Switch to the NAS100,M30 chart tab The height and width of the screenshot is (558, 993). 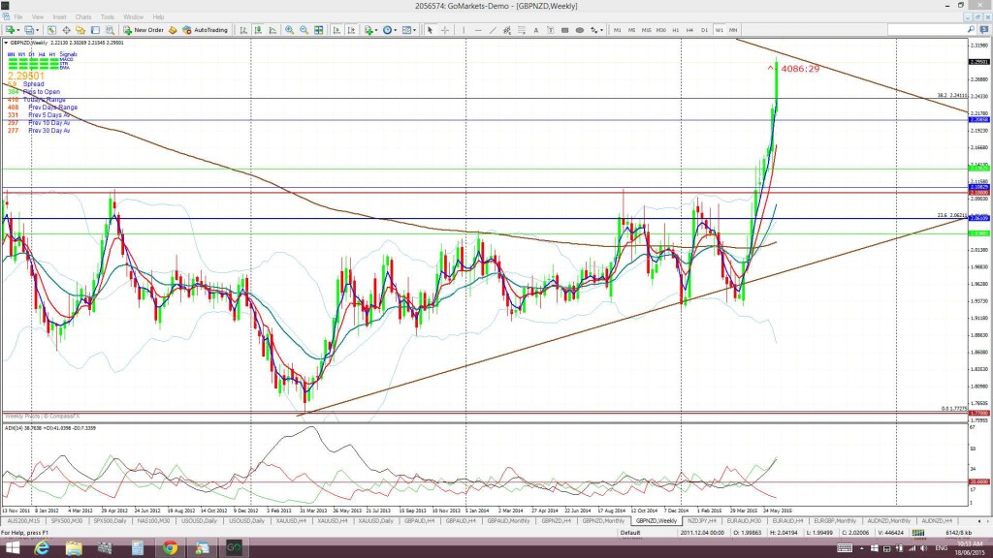click(x=153, y=520)
